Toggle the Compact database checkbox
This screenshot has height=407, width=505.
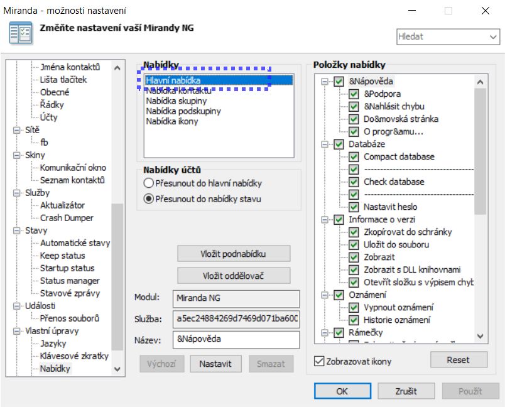click(354, 157)
